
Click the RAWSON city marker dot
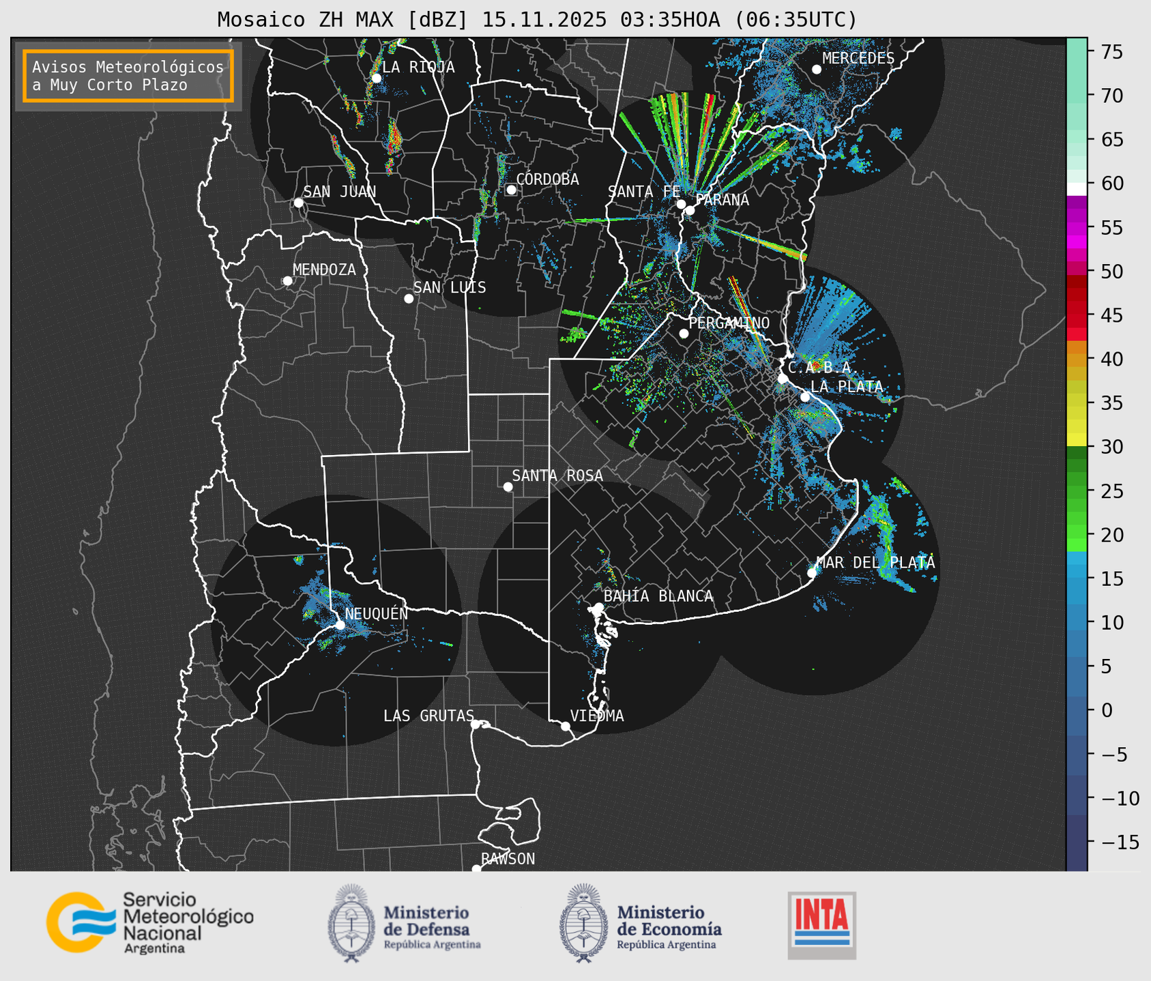click(x=476, y=868)
